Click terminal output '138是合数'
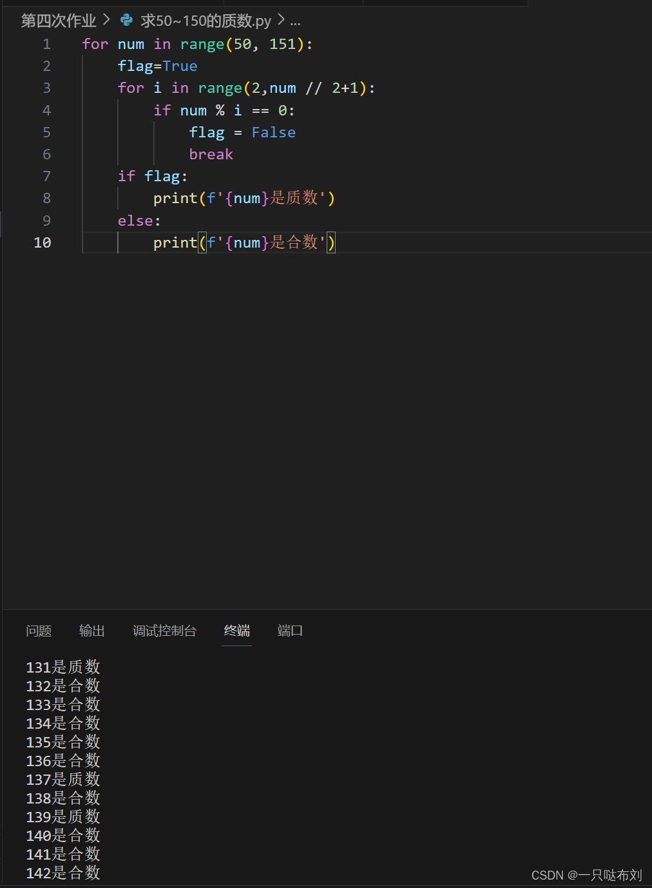Screen dimensions: 652x888 [63, 798]
